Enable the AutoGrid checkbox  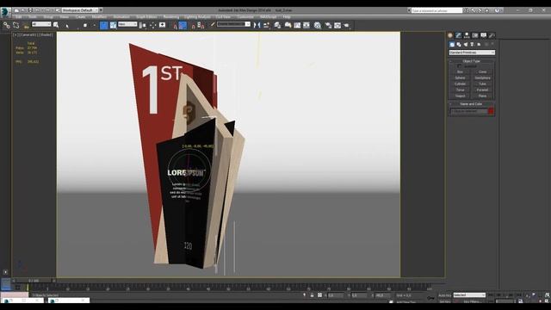point(459,66)
